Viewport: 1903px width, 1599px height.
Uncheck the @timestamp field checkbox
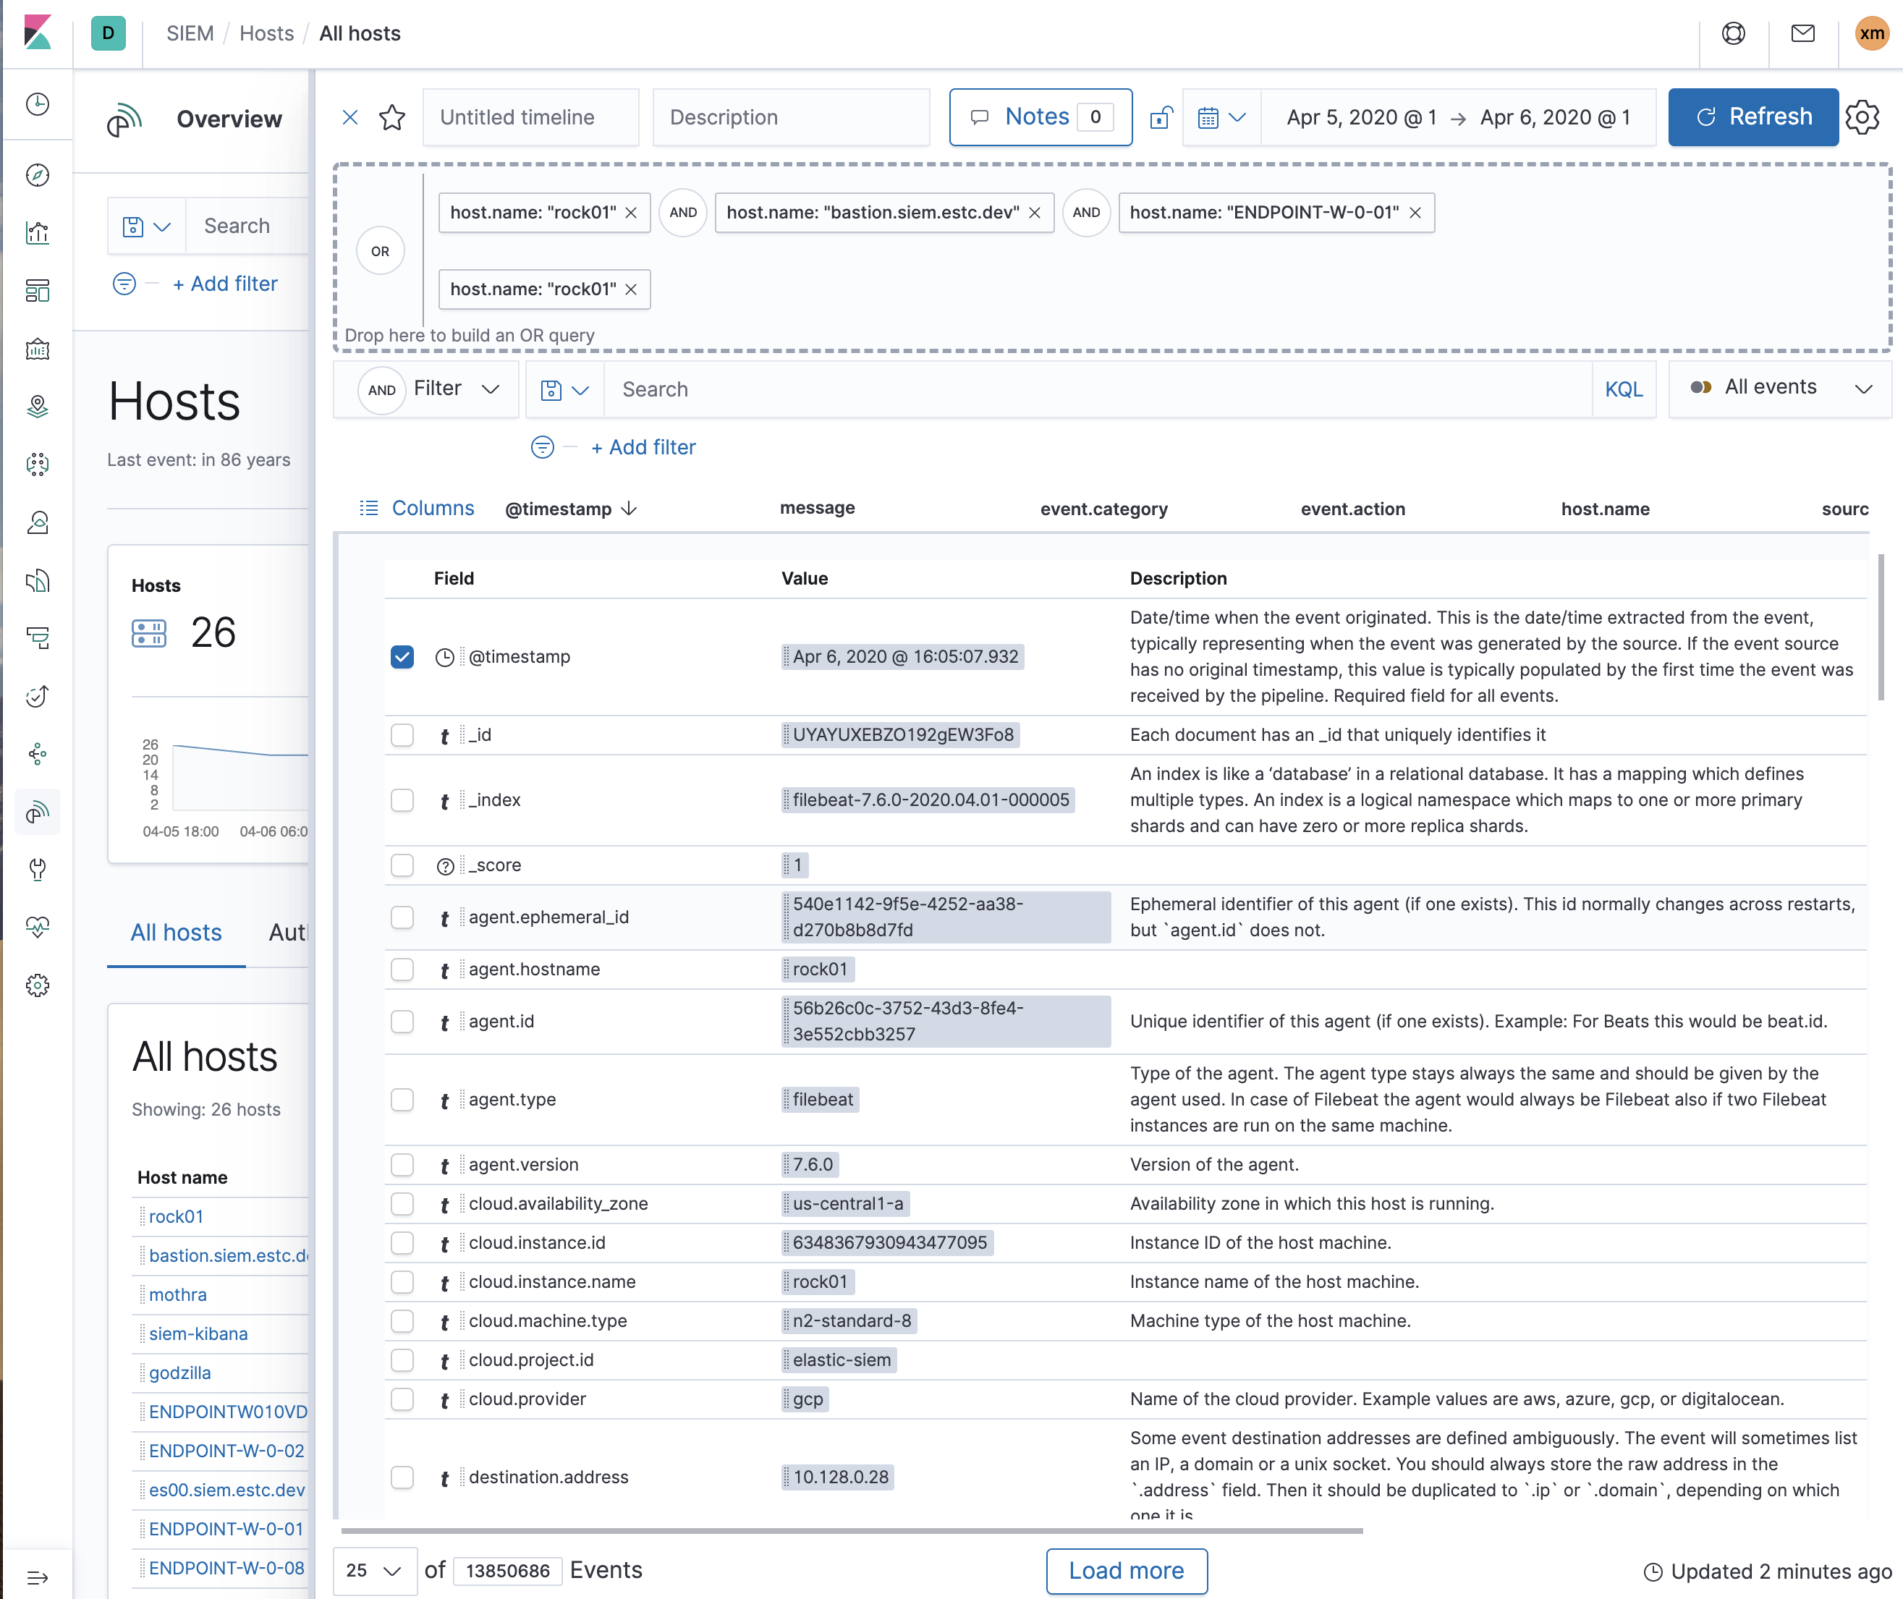pos(402,657)
